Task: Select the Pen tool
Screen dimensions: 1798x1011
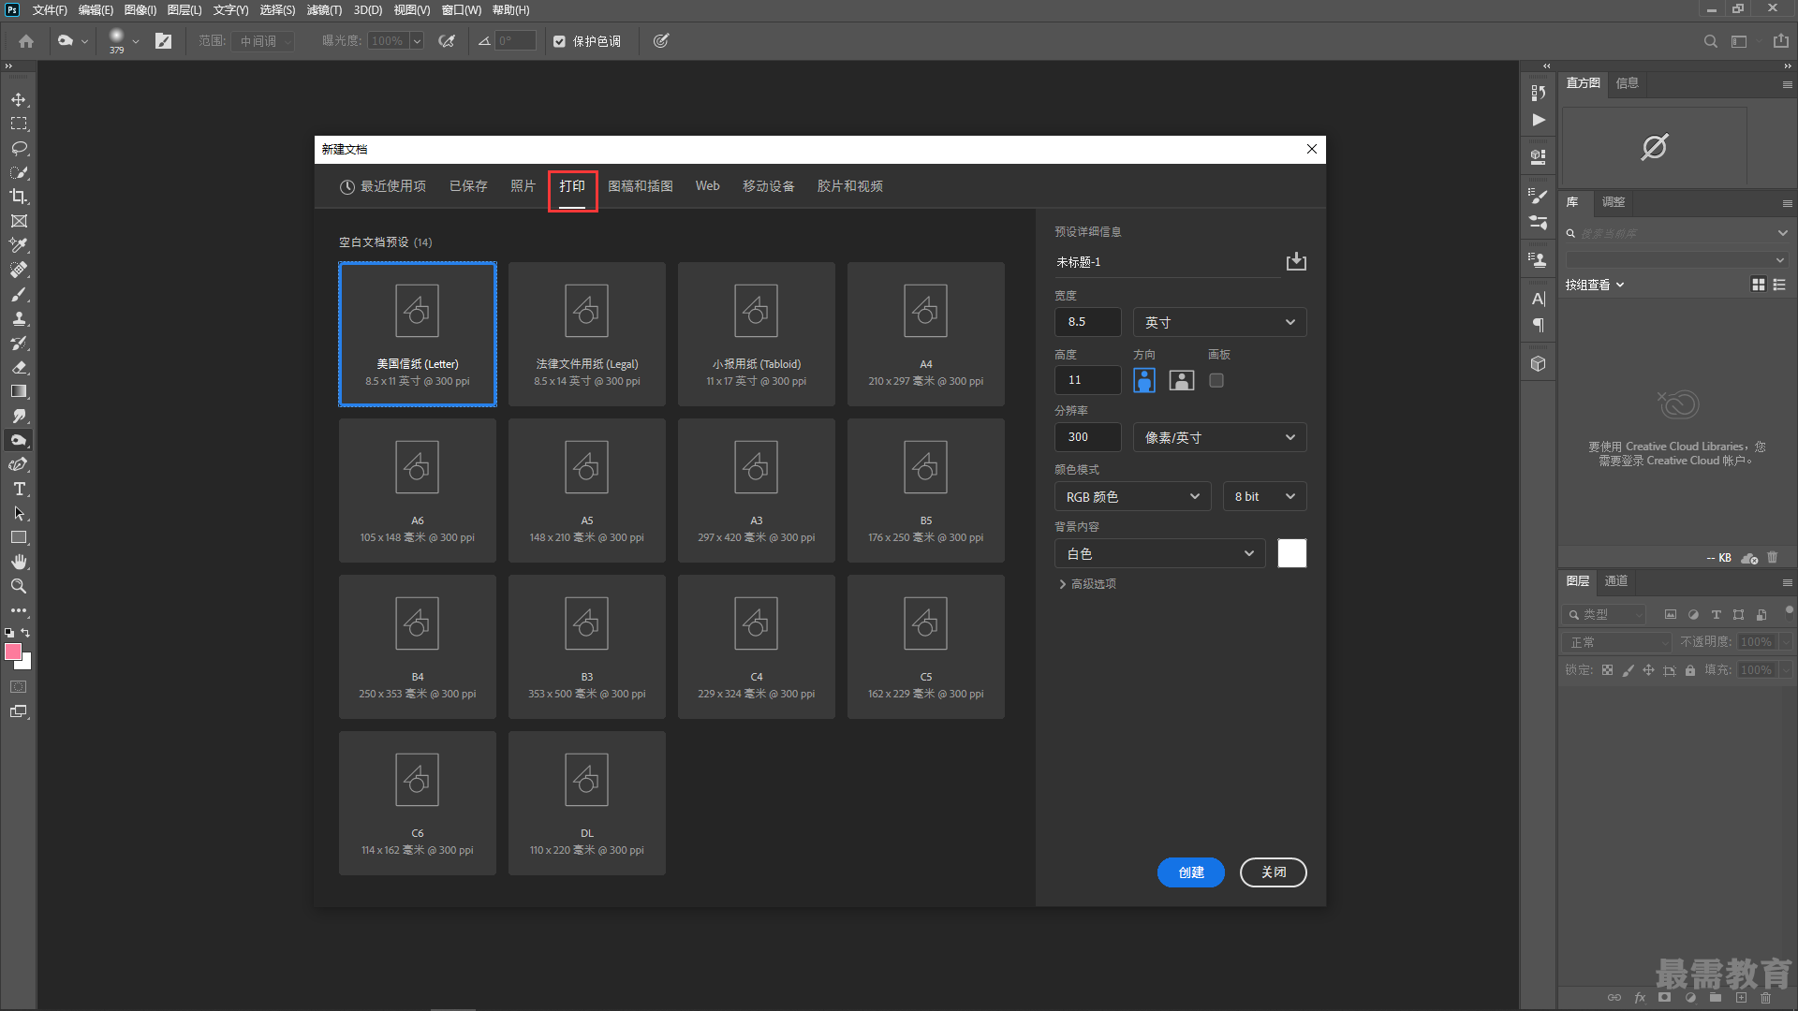Action: (x=19, y=464)
